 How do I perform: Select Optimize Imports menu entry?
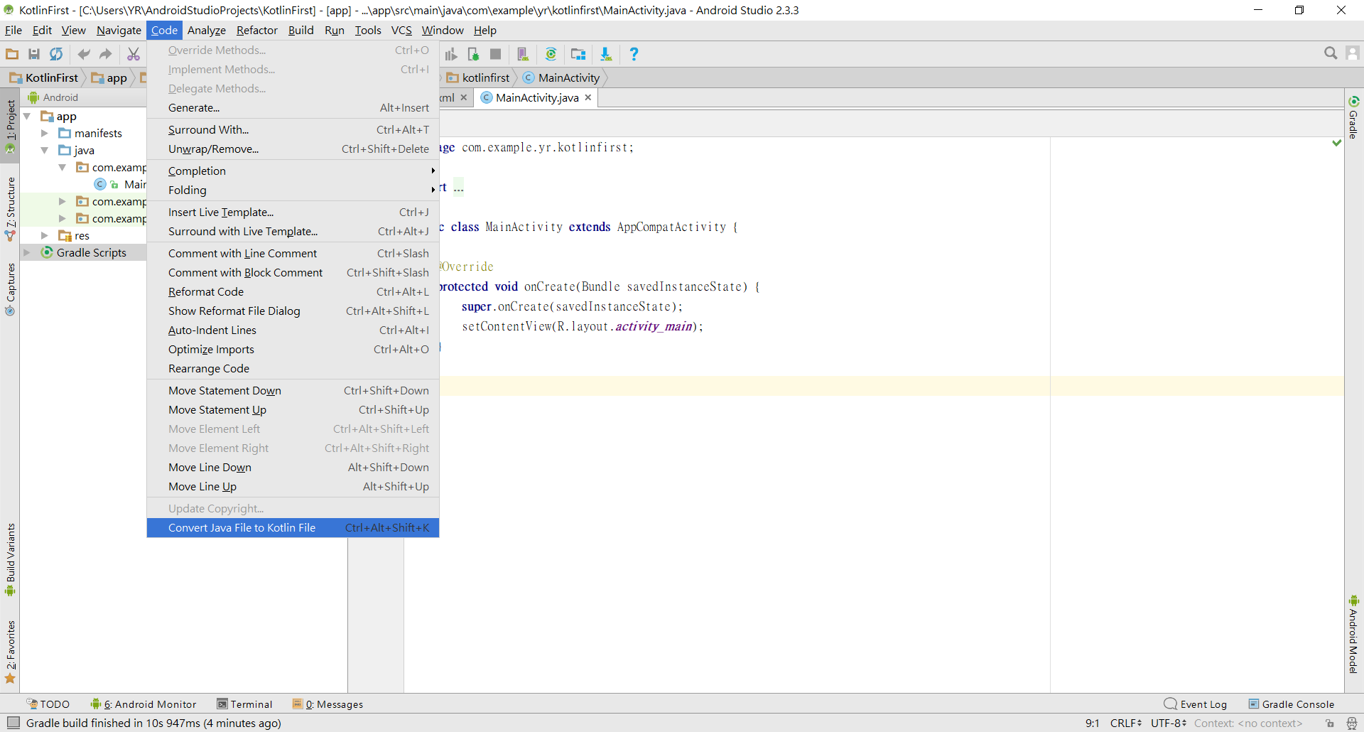point(293,349)
